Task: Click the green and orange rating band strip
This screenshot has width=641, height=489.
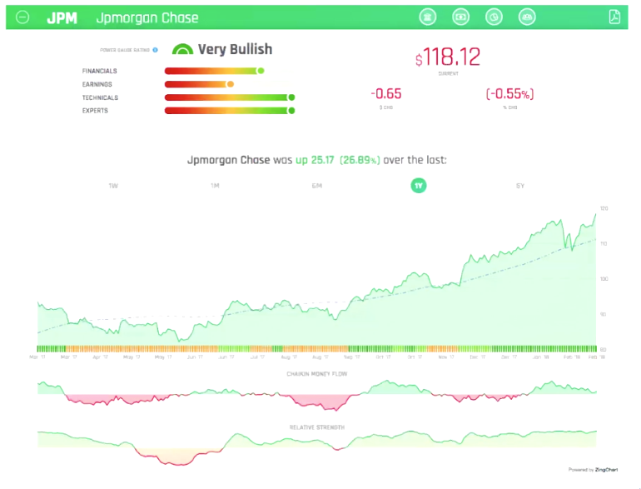Action: (x=317, y=349)
